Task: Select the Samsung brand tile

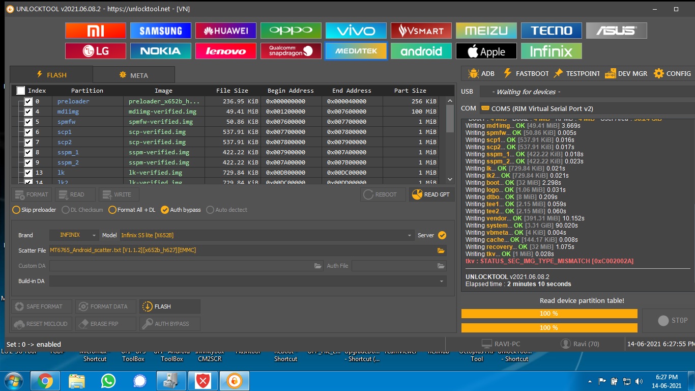Action: pyautogui.click(x=161, y=31)
